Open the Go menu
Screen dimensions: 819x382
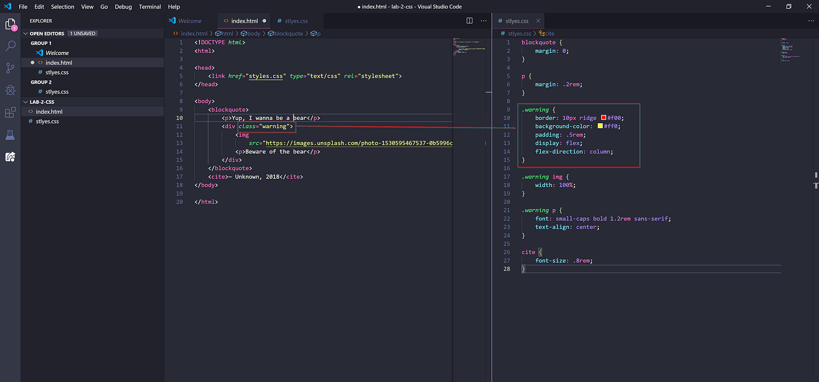click(x=104, y=6)
